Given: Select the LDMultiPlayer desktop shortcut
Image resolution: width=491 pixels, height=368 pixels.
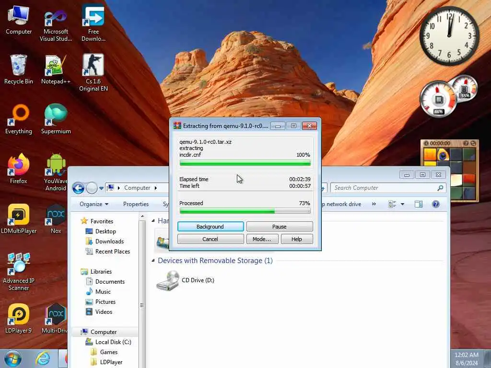Looking at the screenshot, I should pos(19,218).
